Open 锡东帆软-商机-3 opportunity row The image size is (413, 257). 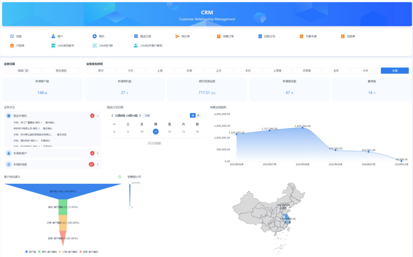click(32, 141)
